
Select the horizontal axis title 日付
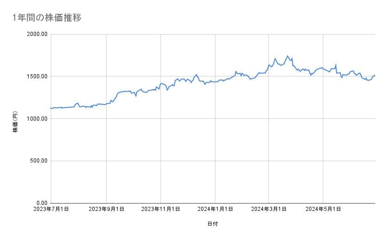click(213, 224)
